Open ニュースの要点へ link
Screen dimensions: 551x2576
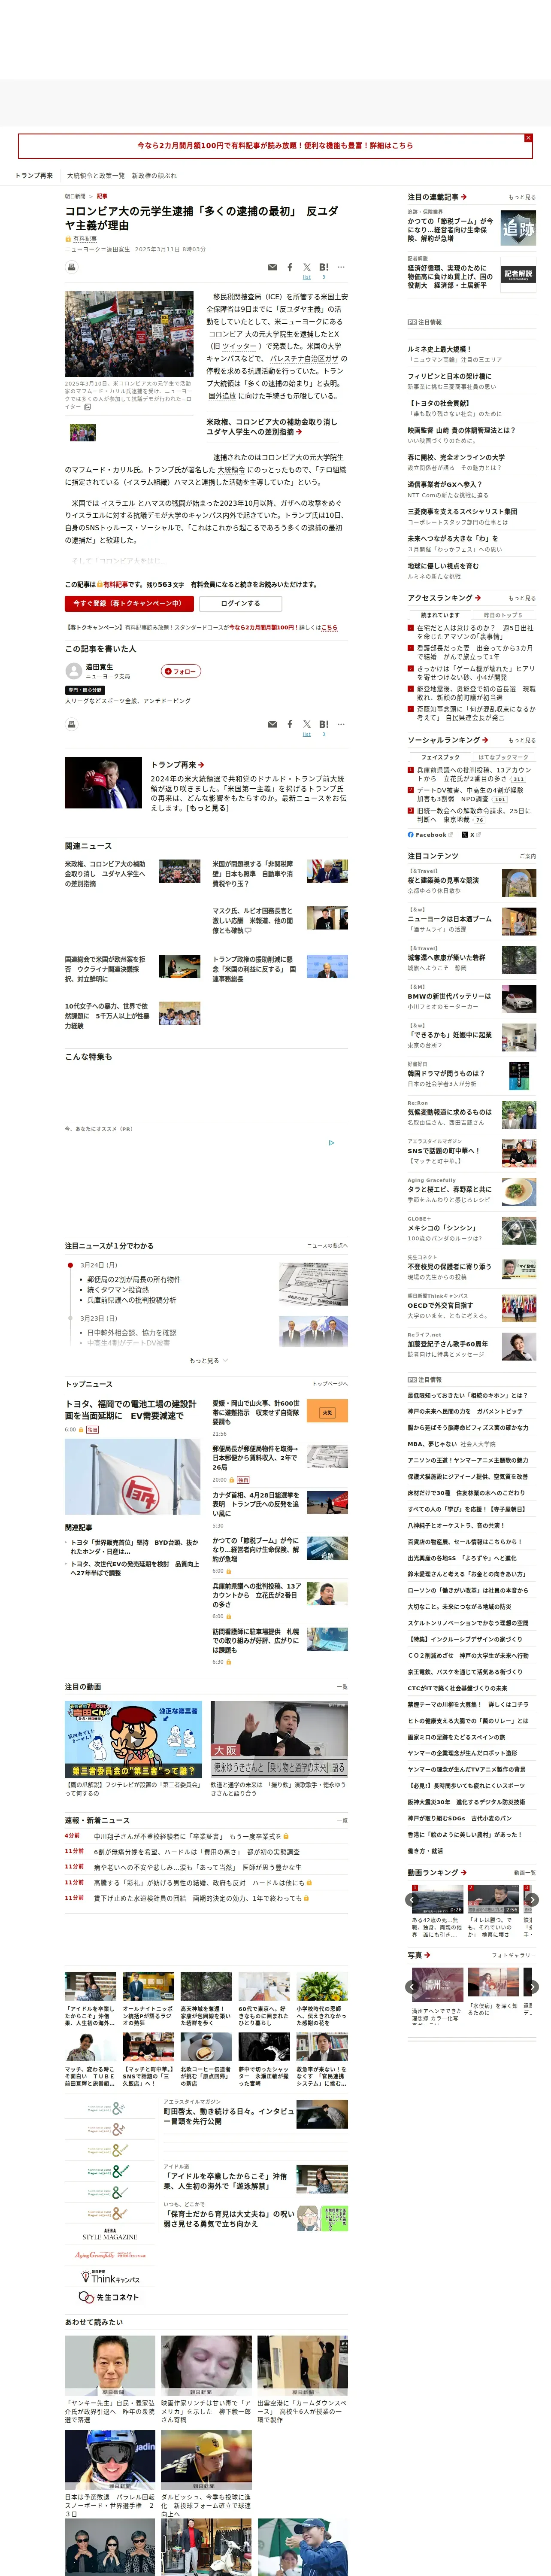(327, 1246)
